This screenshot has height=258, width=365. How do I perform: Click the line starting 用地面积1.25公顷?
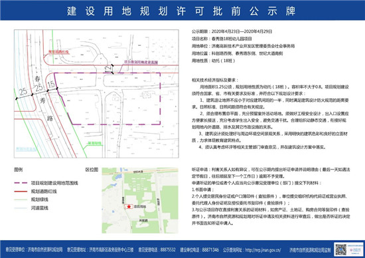[x=274, y=87]
